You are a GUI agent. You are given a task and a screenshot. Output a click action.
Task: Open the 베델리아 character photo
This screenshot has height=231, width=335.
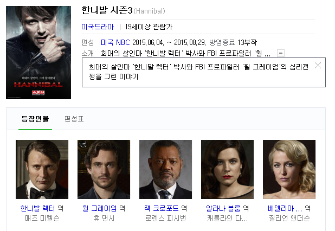[289, 170]
